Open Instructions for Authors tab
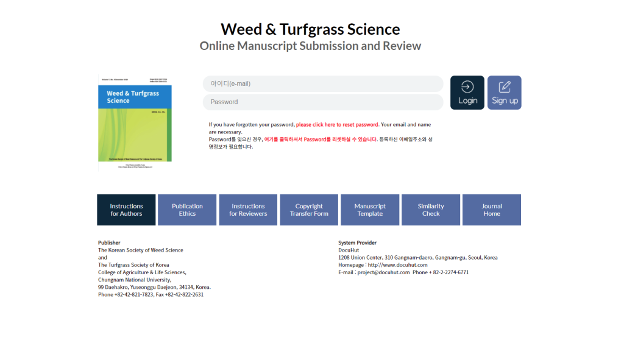624x351 pixels. tap(126, 210)
